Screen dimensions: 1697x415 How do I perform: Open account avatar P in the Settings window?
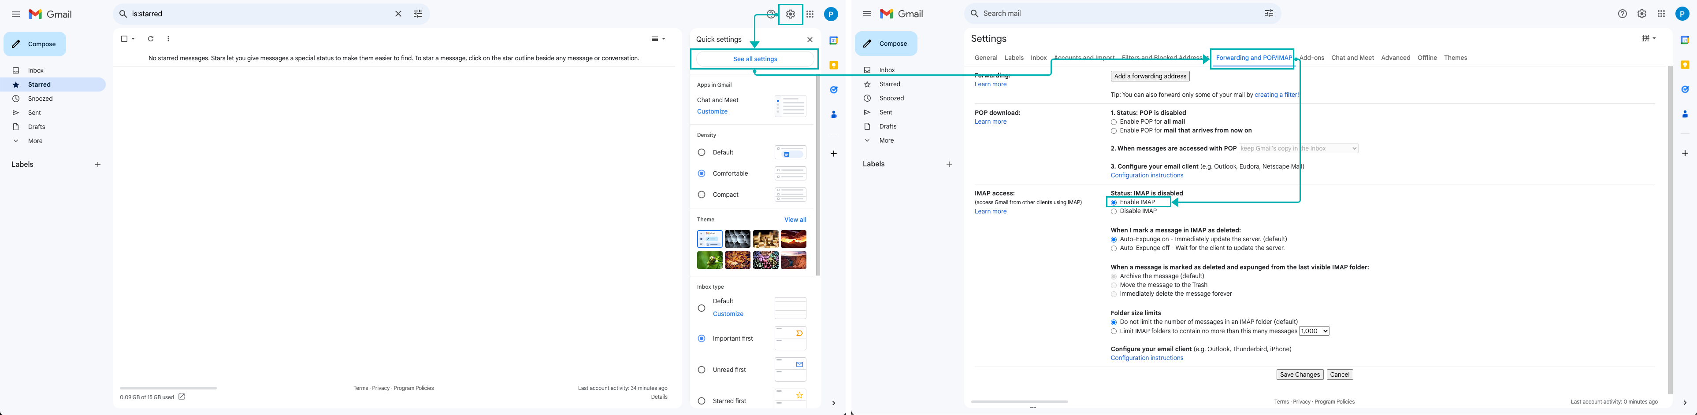tap(1682, 14)
